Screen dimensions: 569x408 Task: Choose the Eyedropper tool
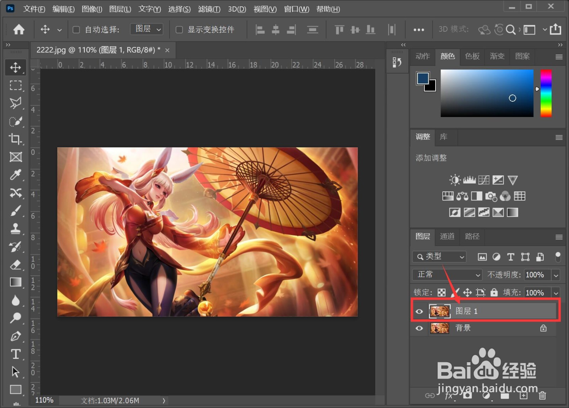pos(15,175)
